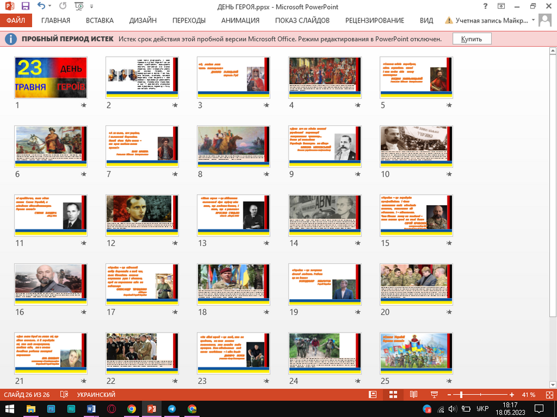Click animation star icon under slide 19
Viewport: 557px width, 417px height.
(358, 312)
